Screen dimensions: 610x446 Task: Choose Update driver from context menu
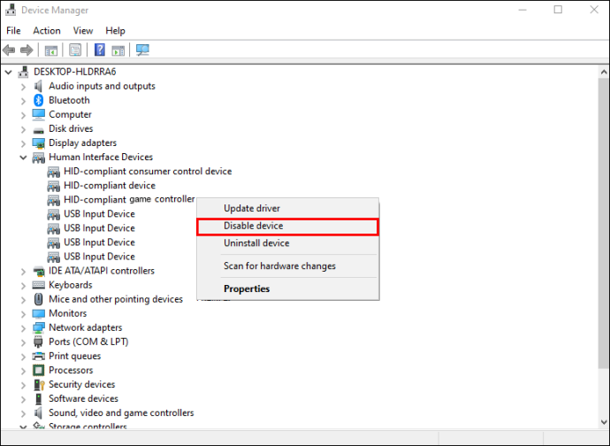(x=288, y=208)
